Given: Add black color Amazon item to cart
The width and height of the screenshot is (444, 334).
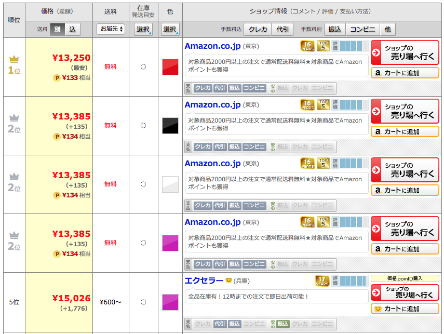Looking at the screenshot, I should [x=405, y=131].
